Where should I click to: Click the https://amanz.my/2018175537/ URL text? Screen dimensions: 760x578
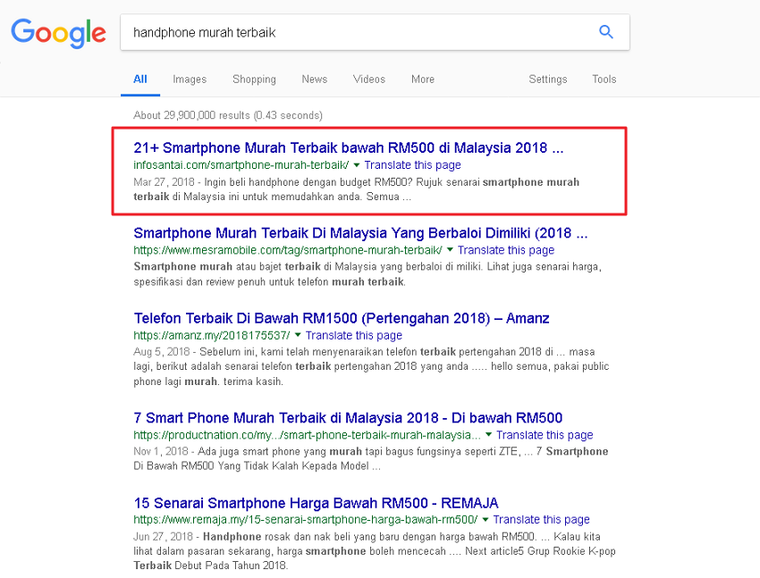pos(212,336)
